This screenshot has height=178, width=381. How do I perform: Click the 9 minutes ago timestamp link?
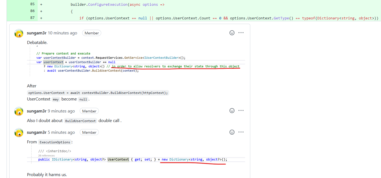(61, 111)
